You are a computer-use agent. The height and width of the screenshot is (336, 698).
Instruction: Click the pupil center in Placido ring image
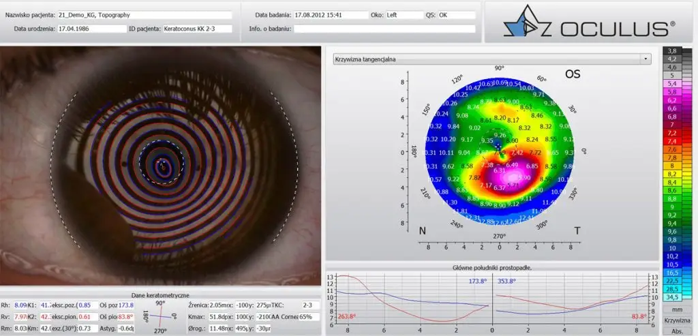tap(162, 164)
